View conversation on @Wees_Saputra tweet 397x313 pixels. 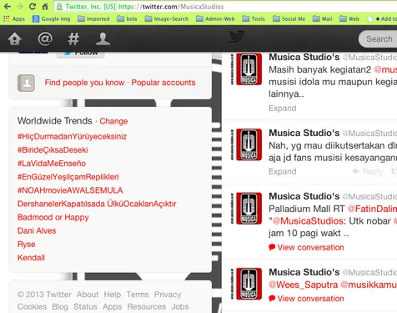[306, 299]
